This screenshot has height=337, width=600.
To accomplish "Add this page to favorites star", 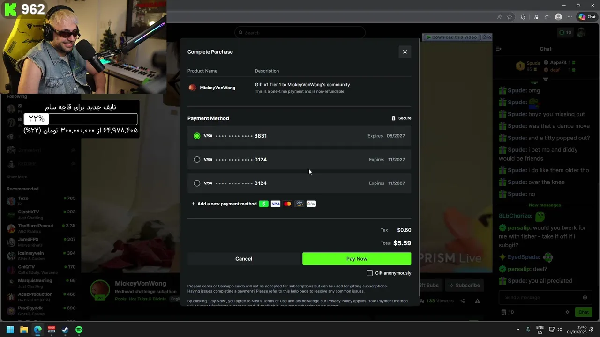I will (x=510, y=17).
